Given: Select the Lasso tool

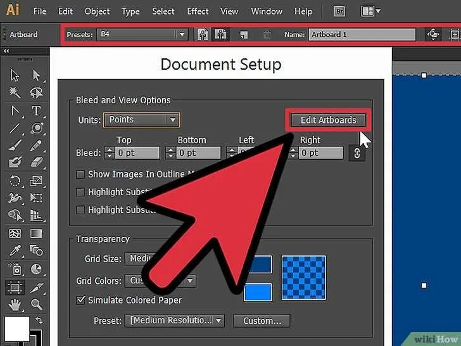Looking at the screenshot, I should click(x=36, y=93).
